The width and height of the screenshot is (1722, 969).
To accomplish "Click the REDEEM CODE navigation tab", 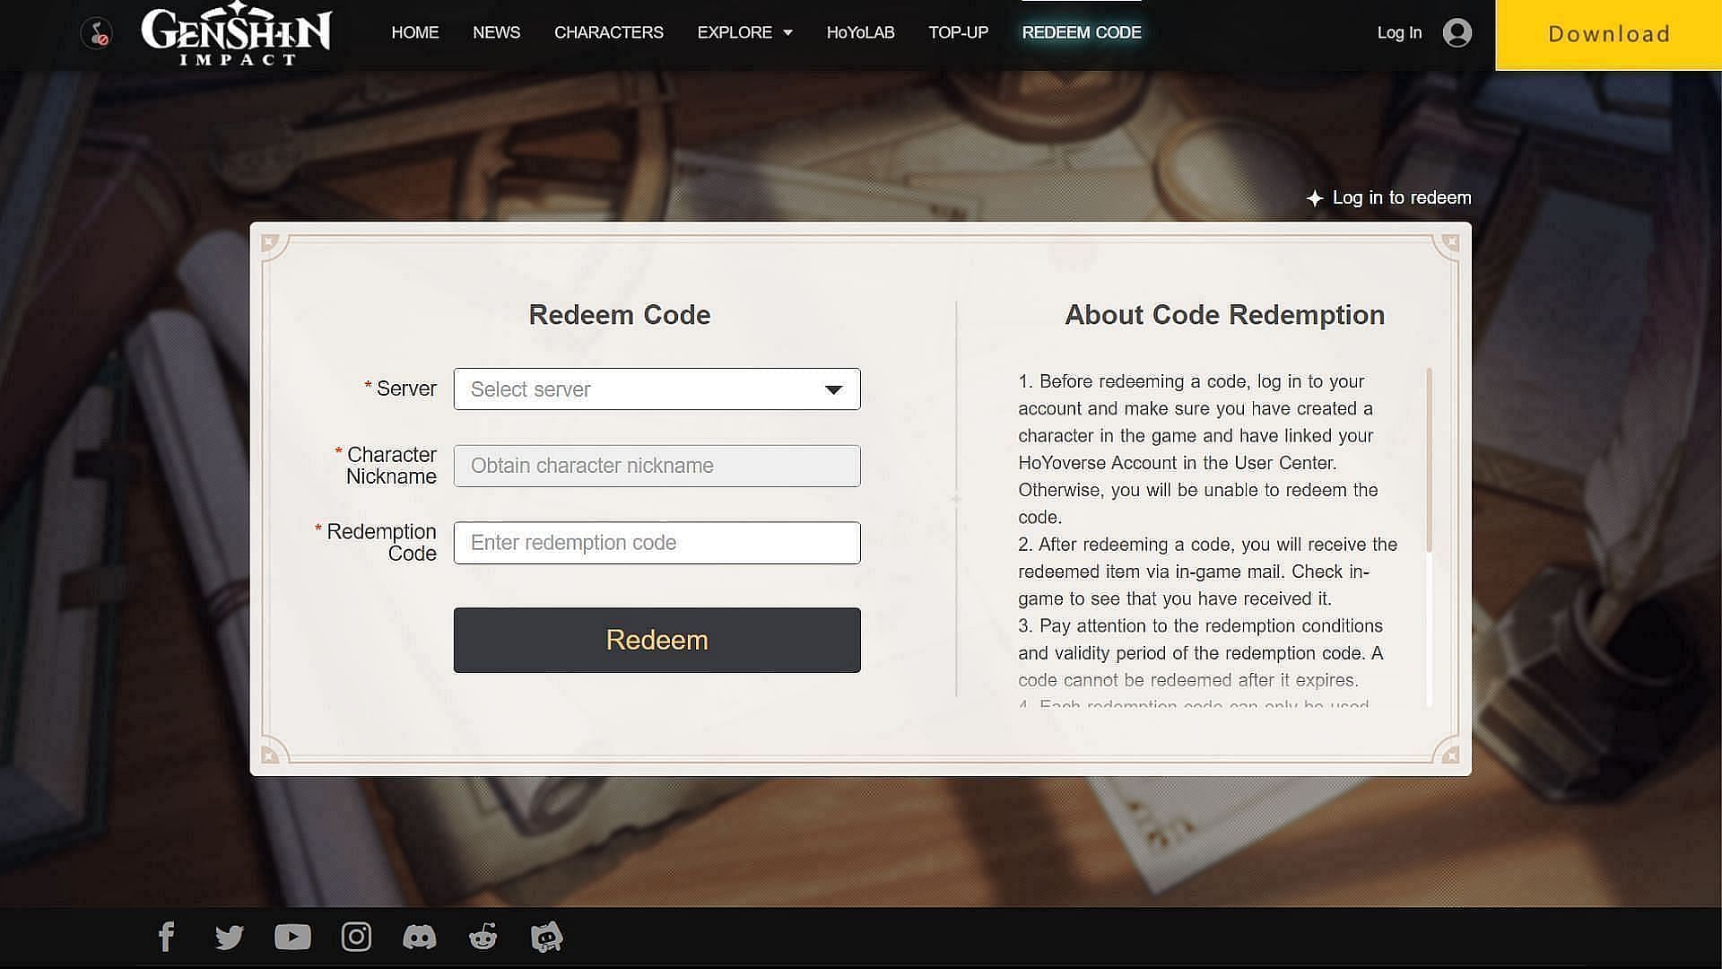I will [1083, 32].
